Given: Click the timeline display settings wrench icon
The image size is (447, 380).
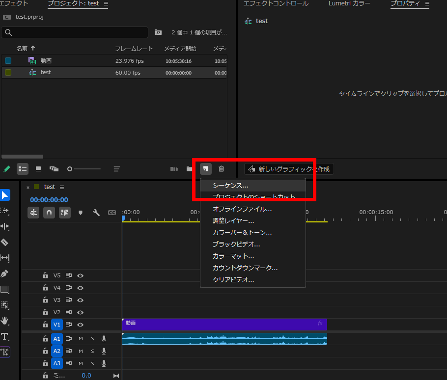Looking at the screenshot, I should [96, 212].
